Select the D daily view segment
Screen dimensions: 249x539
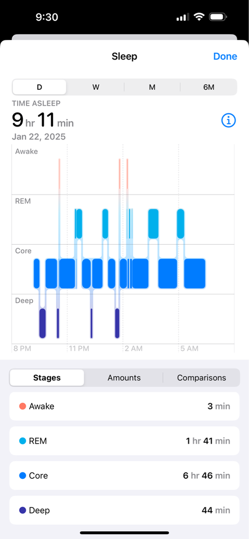[x=39, y=87]
